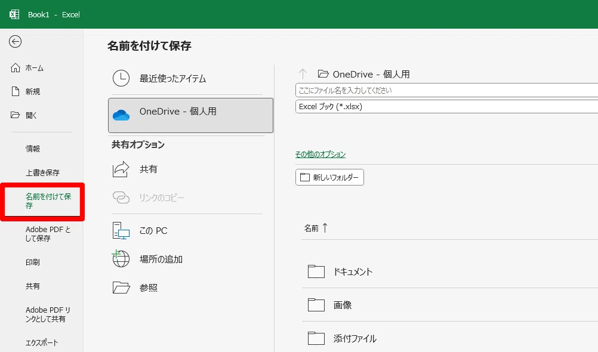Choose Adobe PDF リンクとして共有

tap(48, 314)
